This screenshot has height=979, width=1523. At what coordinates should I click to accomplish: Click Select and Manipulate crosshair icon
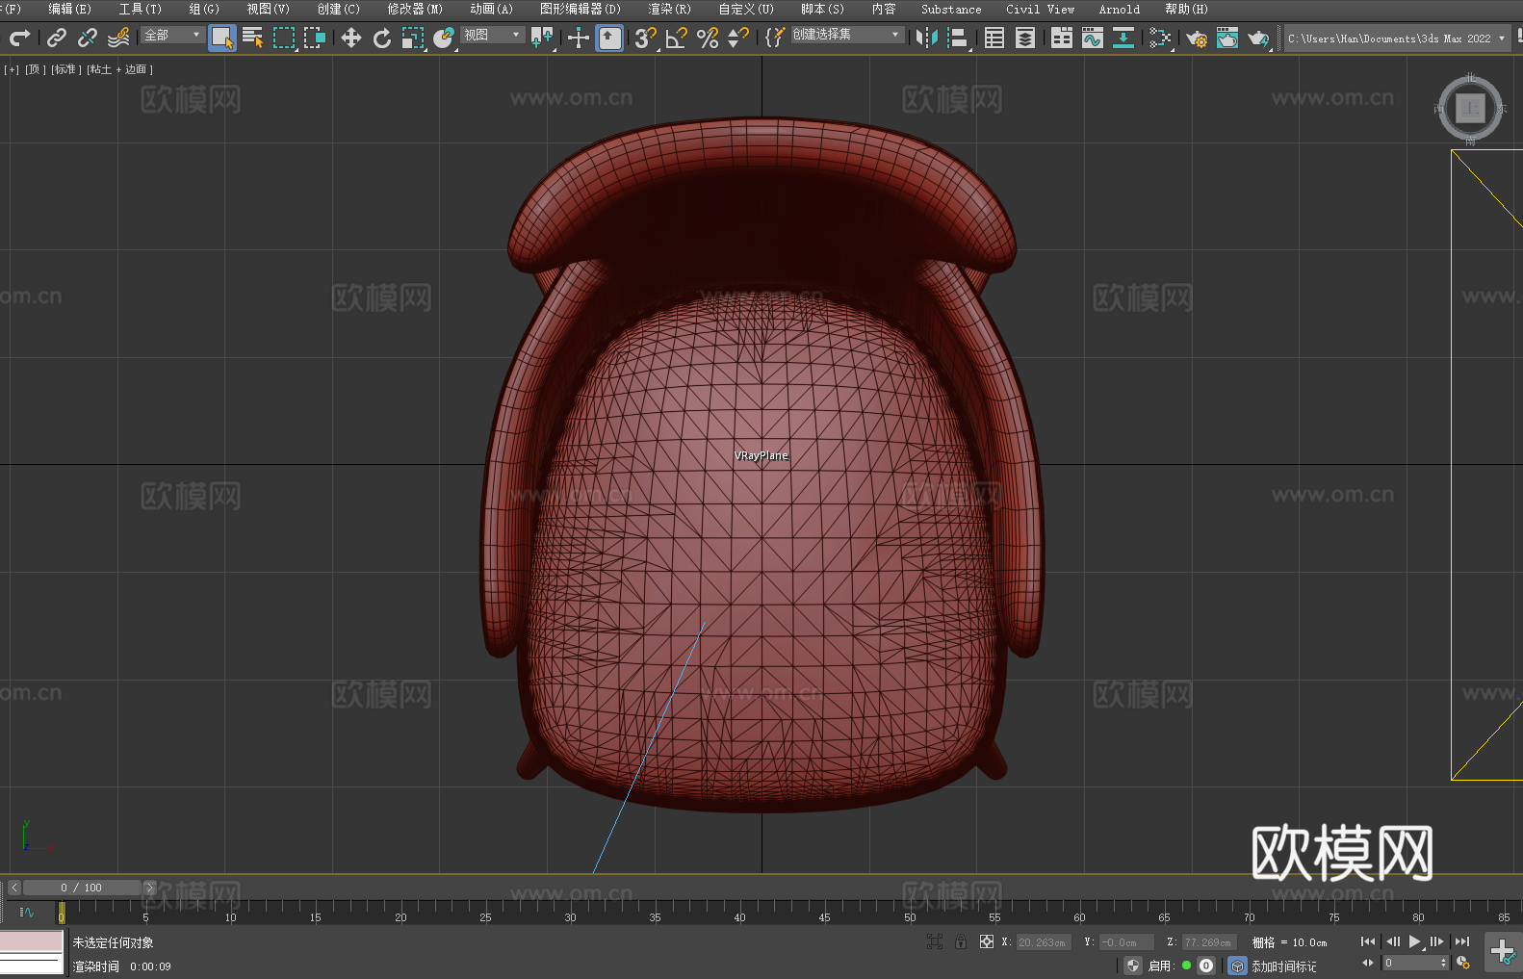click(579, 38)
